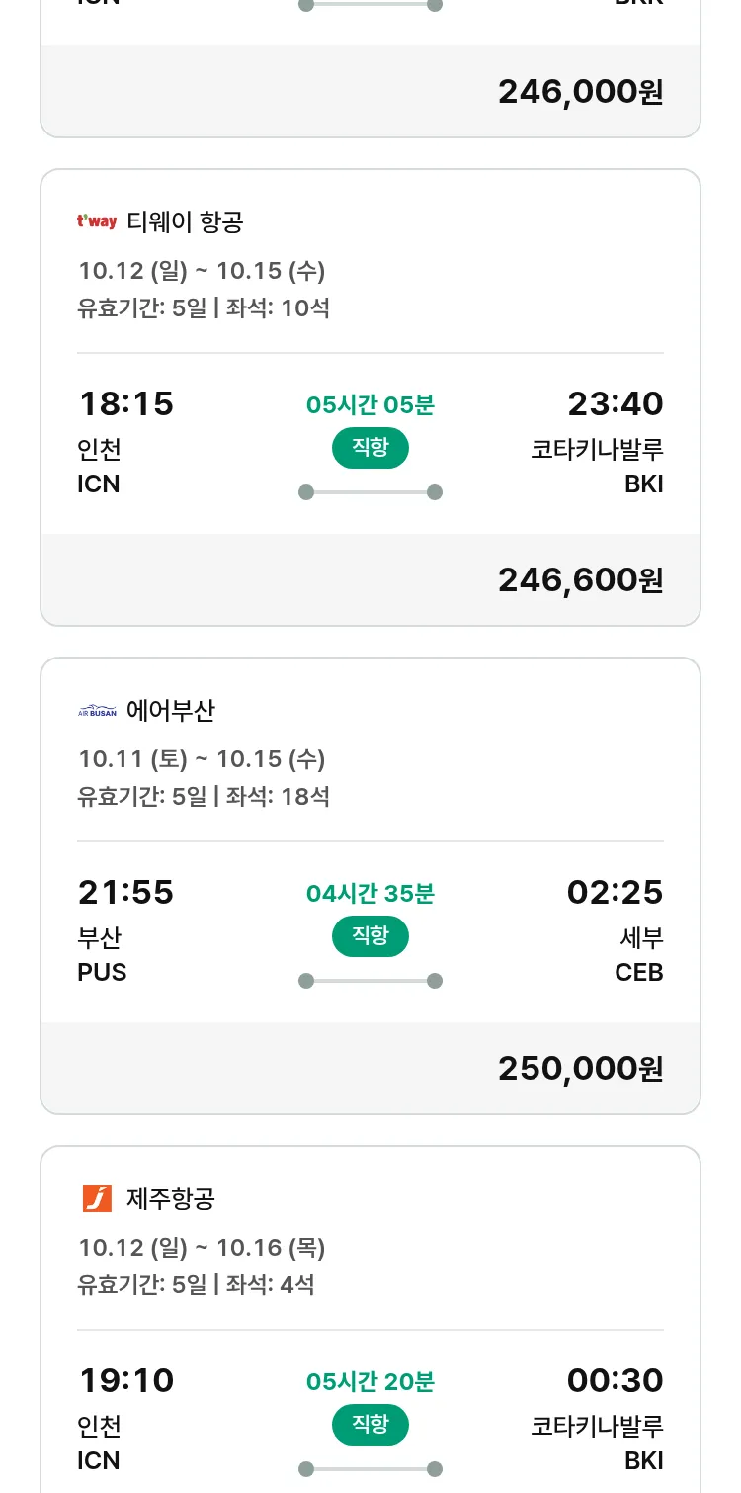Tap the 직항 badge on Jeju Air flight
741x1493 pixels.
(x=370, y=1425)
